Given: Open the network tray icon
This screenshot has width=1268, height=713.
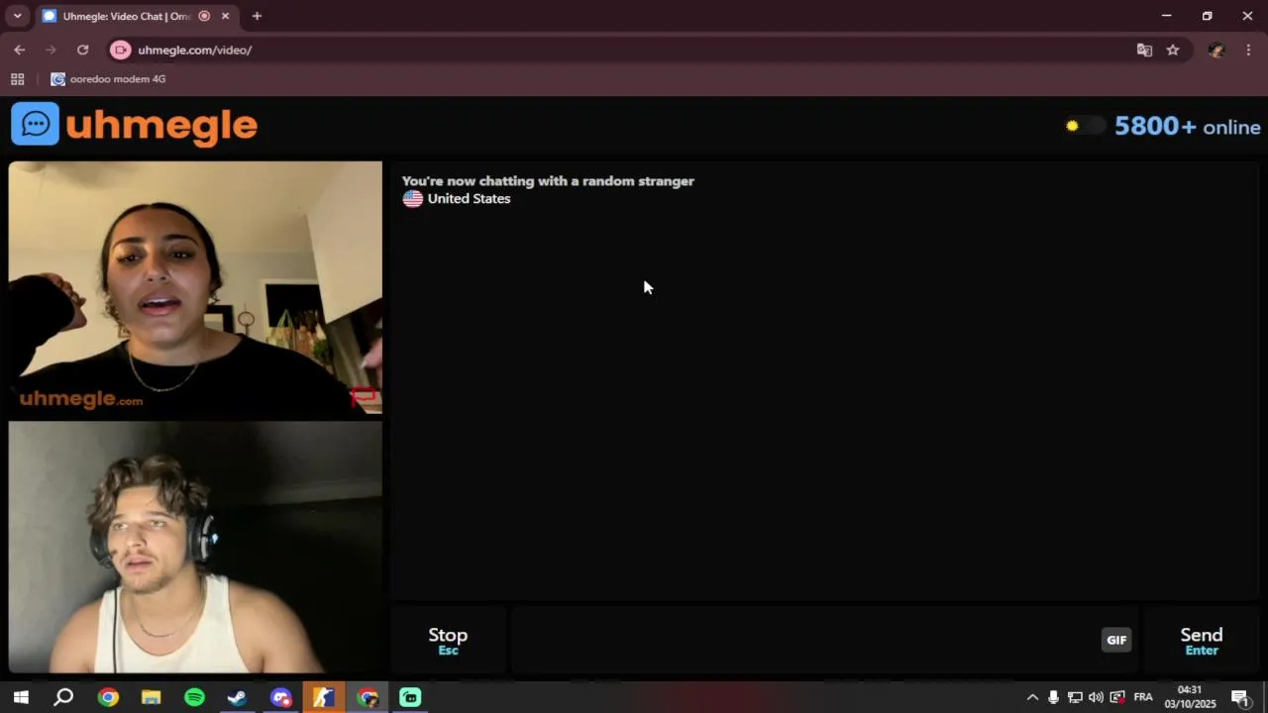Looking at the screenshot, I should pos(1075,697).
